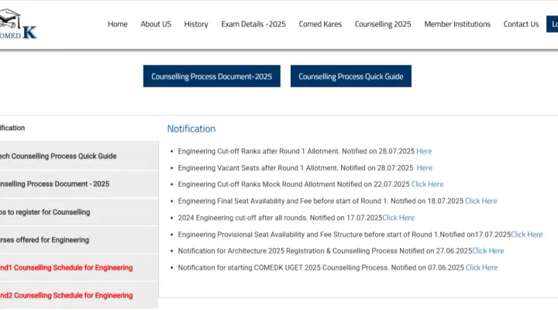The height and width of the screenshot is (310, 558).
Task: Click text 'Engineering Cut-off Ranks Mock Round Allotment'
Action: click(x=257, y=184)
